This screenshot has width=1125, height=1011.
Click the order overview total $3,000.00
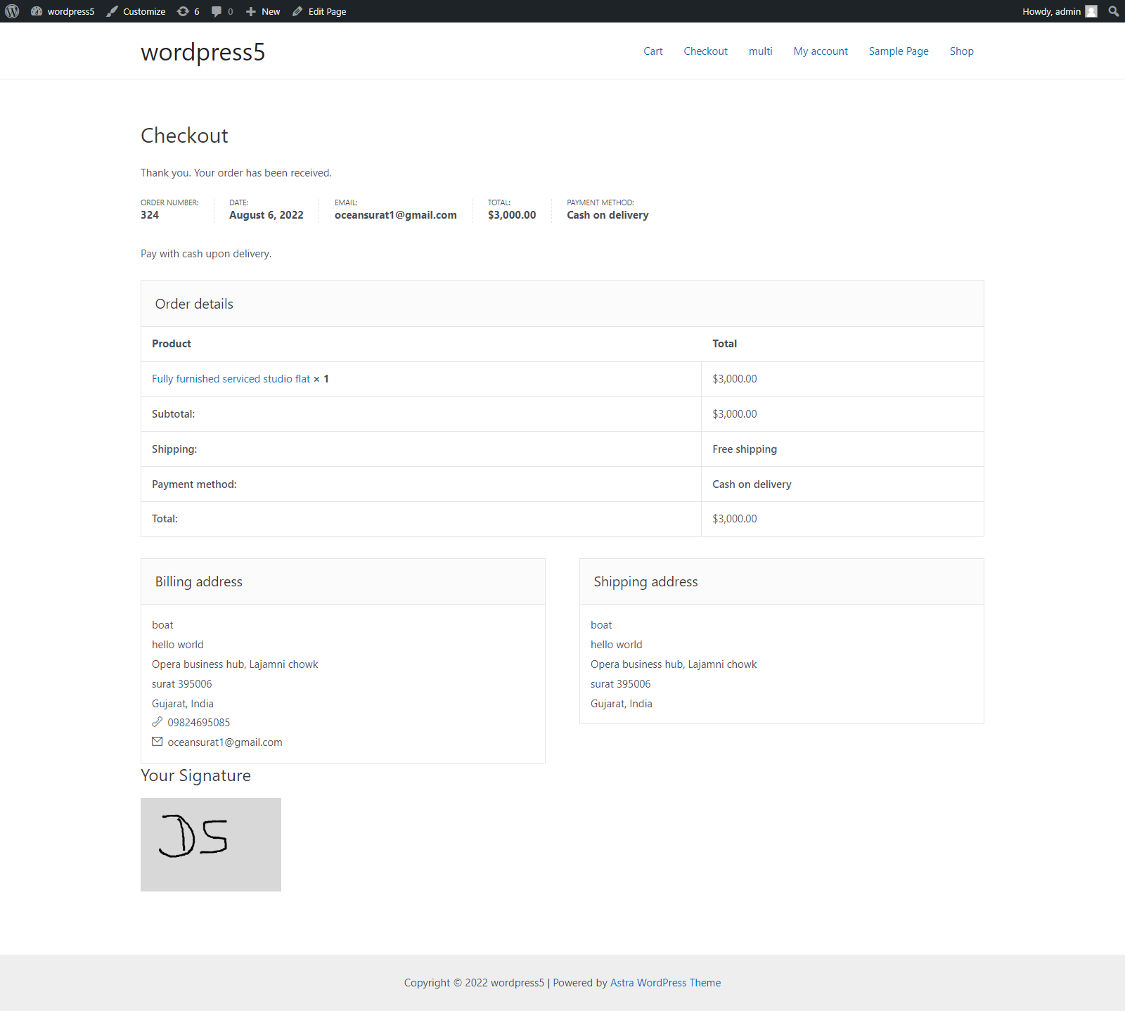coord(512,215)
